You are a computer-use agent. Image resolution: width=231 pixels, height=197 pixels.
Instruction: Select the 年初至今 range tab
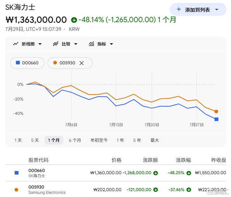coord(99,140)
